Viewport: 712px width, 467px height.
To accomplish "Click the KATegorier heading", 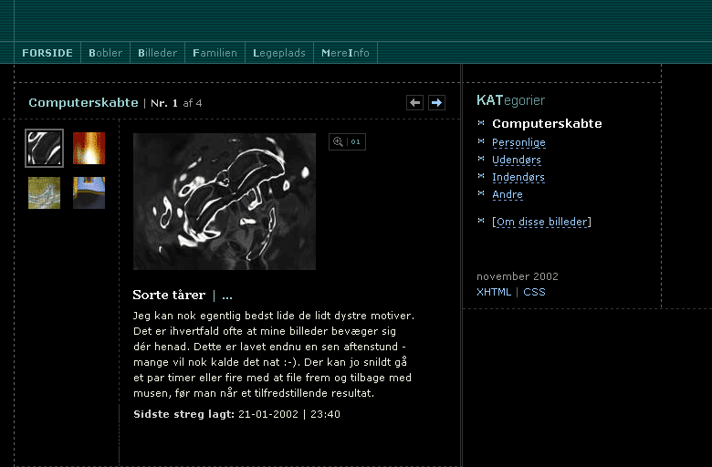I will pyautogui.click(x=510, y=100).
